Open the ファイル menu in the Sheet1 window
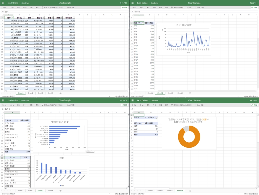Viewport: 259px width, 195px height. pos(4,8)
